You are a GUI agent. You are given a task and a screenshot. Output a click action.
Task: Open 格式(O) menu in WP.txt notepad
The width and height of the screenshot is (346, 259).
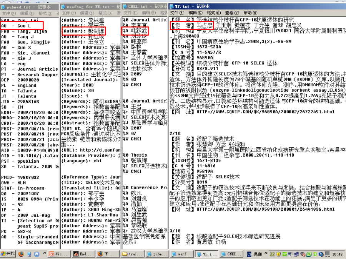(214, 13)
